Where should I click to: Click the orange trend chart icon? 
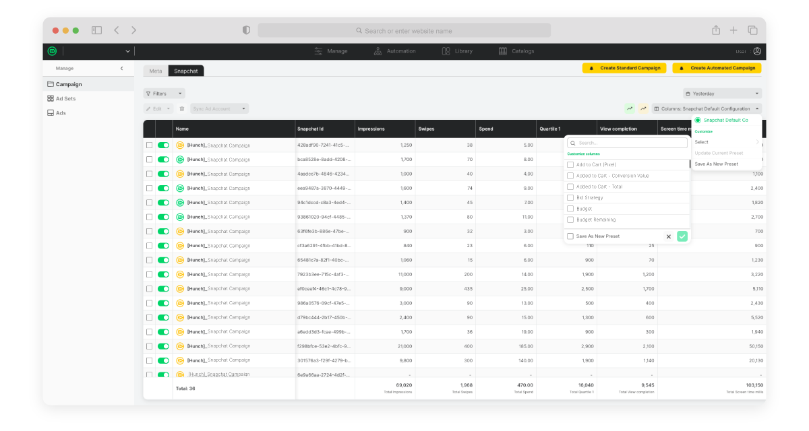(x=643, y=108)
